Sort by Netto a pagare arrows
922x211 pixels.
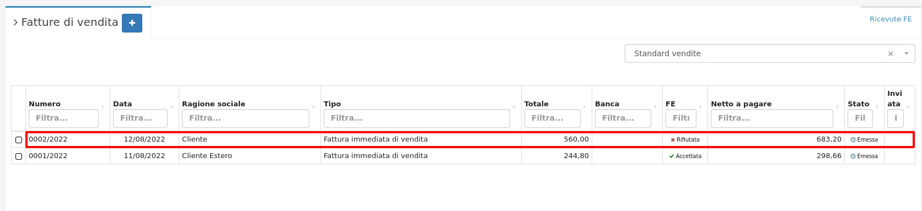[x=837, y=106]
